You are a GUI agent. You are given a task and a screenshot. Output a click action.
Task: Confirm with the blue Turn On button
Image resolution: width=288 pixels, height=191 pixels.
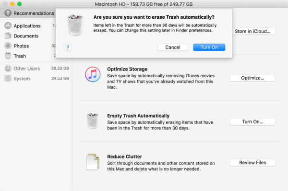click(209, 47)
